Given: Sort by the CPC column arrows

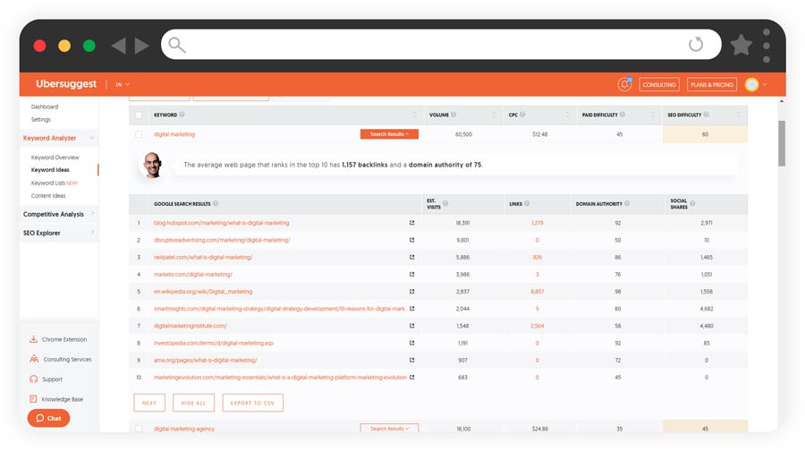Looking at the screenshot, I should (x=568, y=115).
